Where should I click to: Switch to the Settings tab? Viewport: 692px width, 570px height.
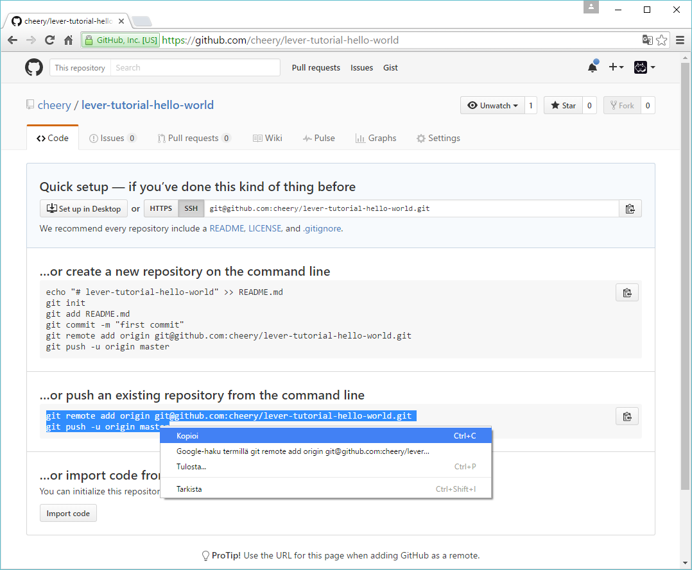point(438,138)
